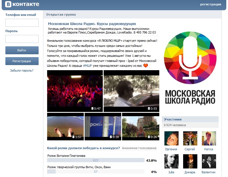Vote for Ролик творческой группы bar with 57
This screenshot has width=228, height=177.
tap(96, 172)
